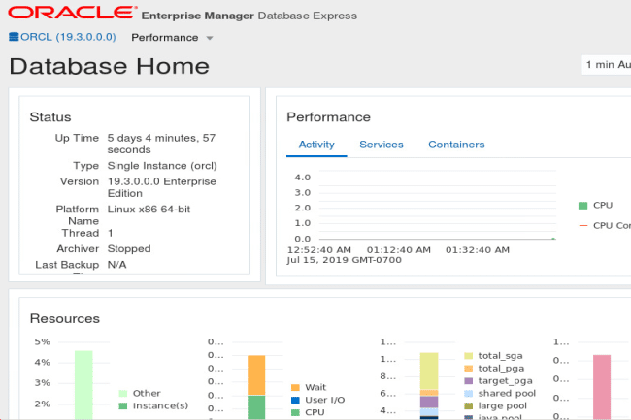Switch to the Containers tab
The image size is (631, 420).
pos(456,145)
